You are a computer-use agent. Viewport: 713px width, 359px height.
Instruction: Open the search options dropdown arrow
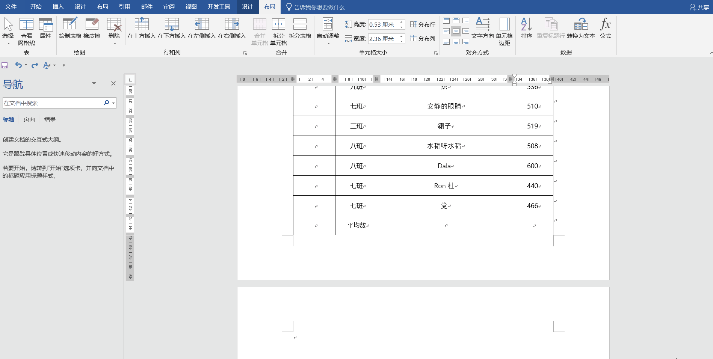[113, 103]
